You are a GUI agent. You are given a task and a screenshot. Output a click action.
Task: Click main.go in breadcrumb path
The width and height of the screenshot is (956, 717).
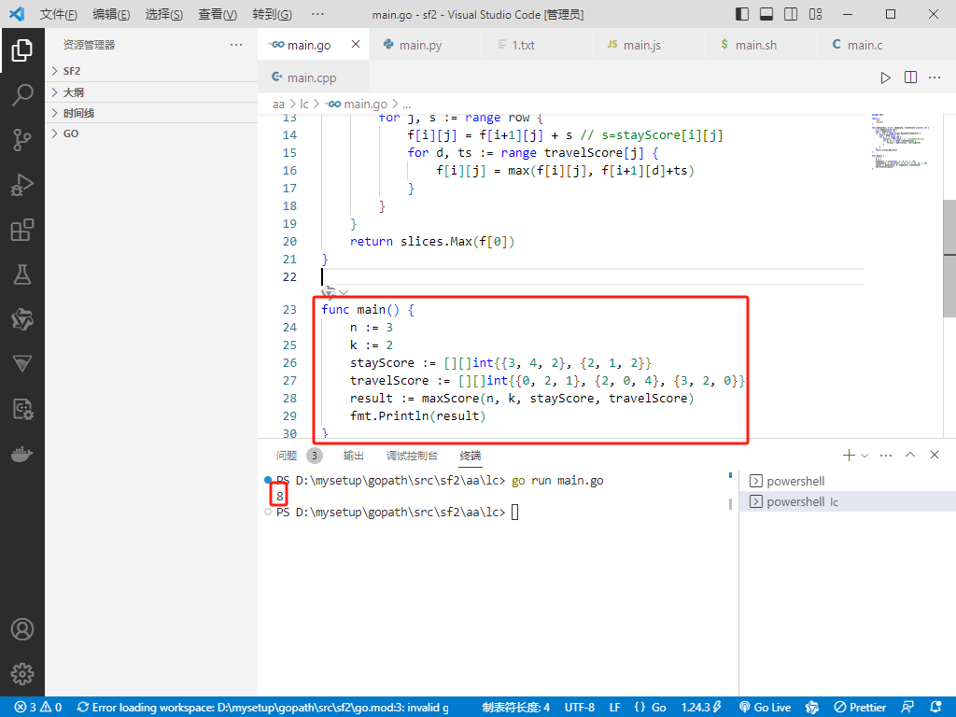click(358, 105)
